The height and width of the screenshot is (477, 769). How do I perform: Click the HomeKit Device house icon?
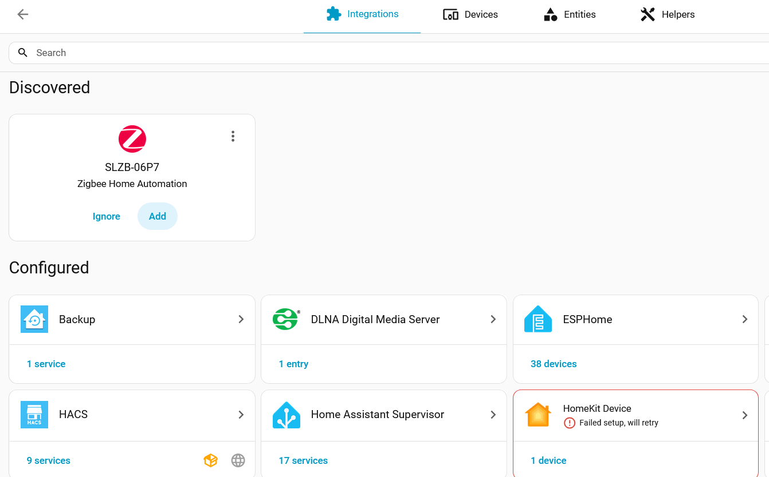538,415
